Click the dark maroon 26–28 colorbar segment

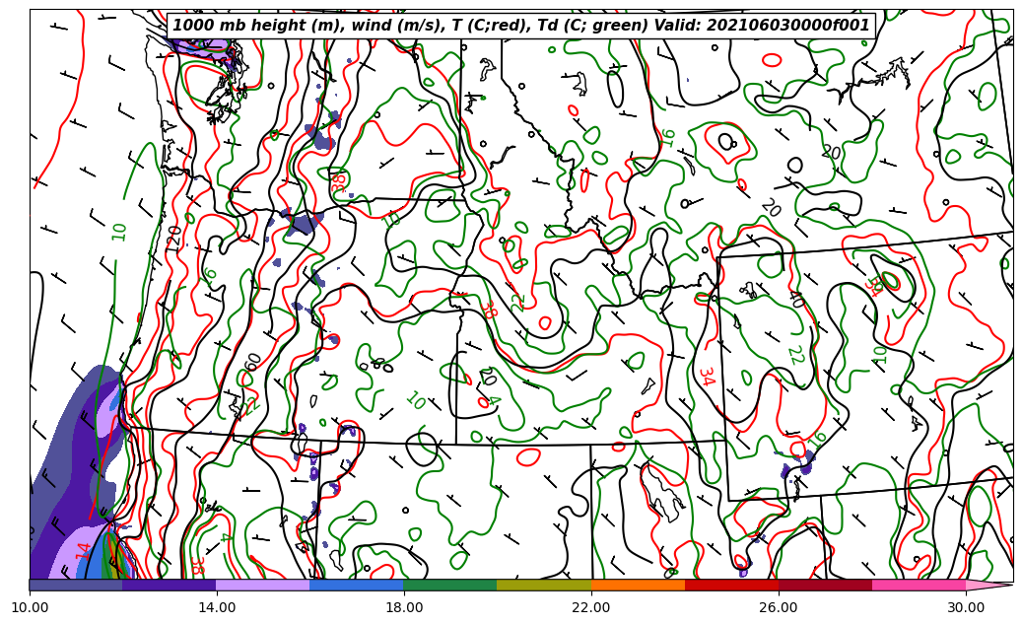pyautogui.click(x=825, y=585)
